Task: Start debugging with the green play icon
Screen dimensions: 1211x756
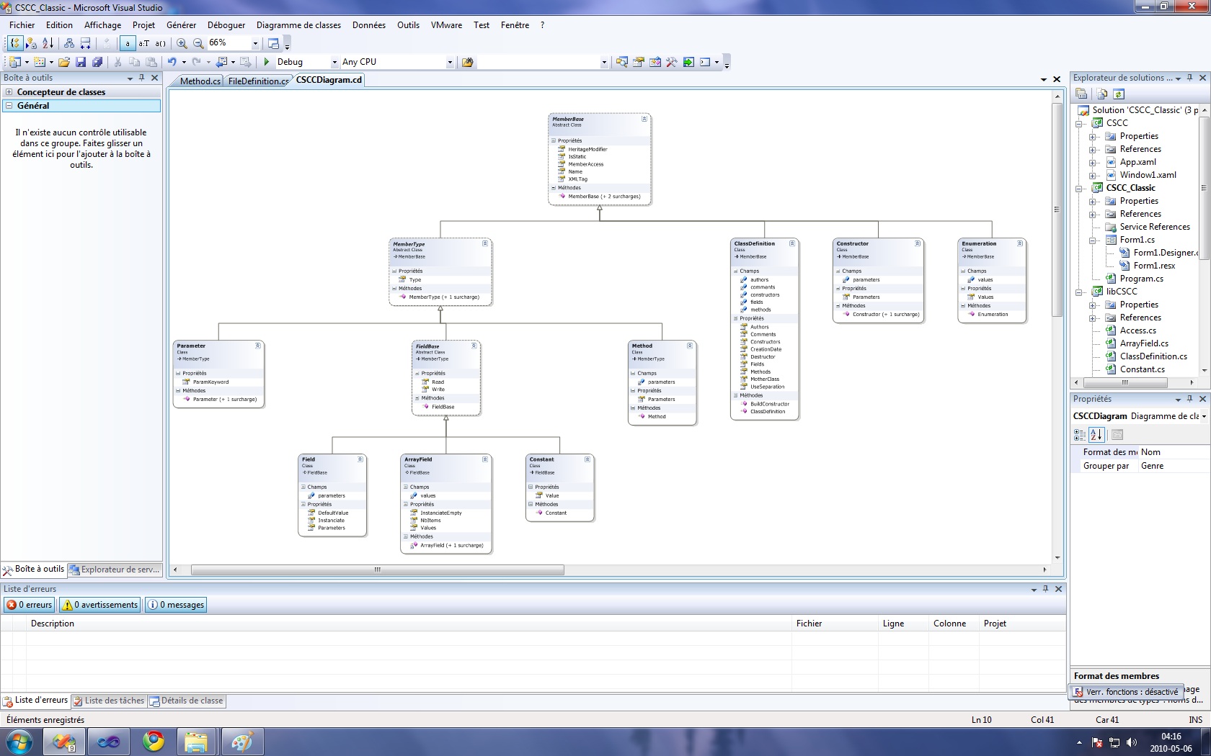Action: click(x=267, y=62)
